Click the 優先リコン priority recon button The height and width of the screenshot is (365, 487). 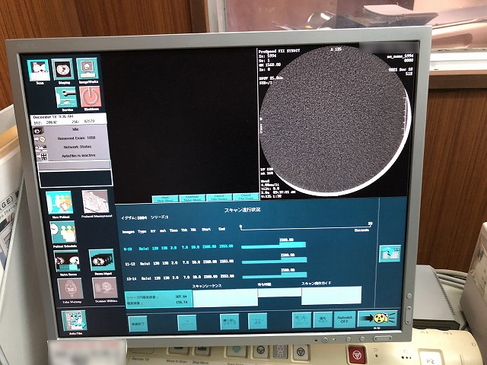coord(323,319)
